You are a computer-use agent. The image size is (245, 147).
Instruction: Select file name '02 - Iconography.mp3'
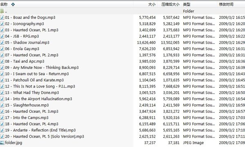(x=24, y=24)
